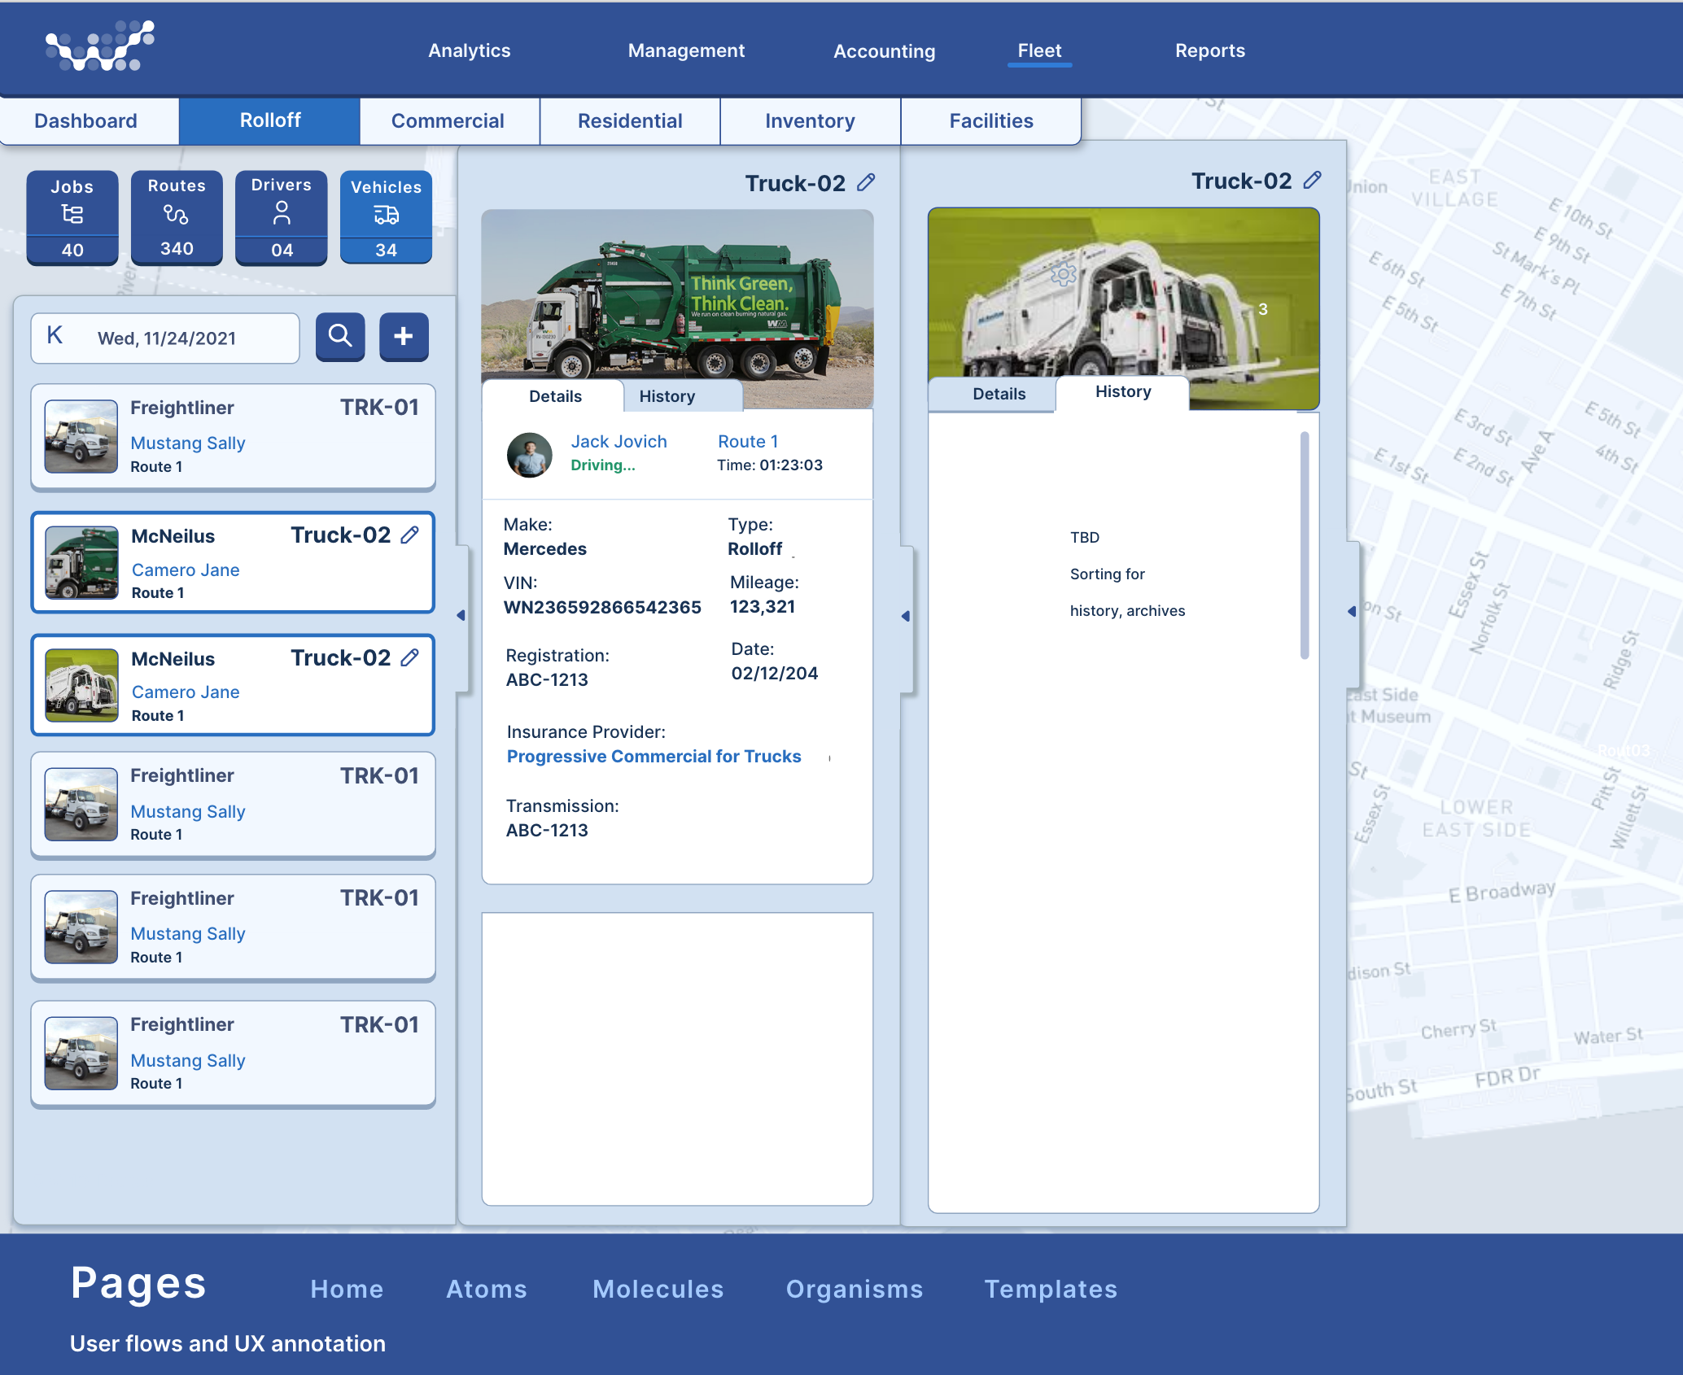Click edit pencil in middle panel header

[867, 182]
